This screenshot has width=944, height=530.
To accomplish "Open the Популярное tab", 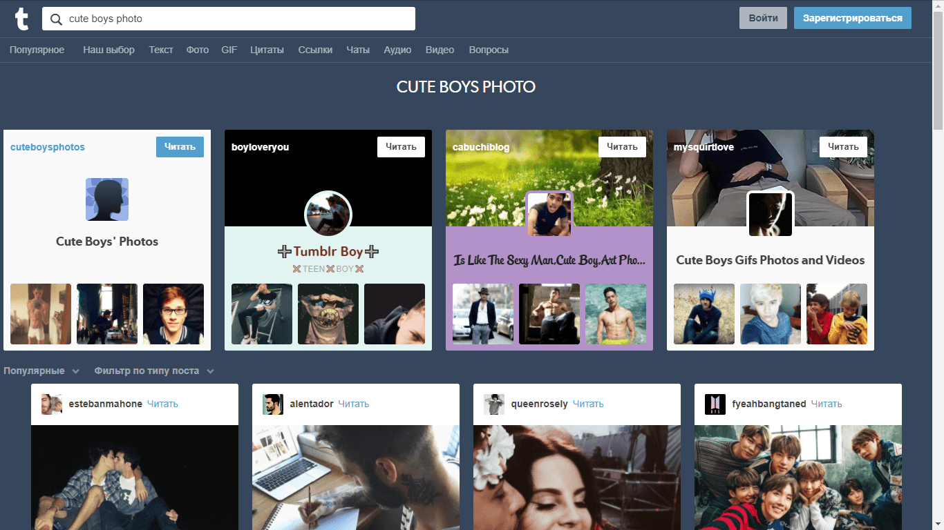I will pyautogui.click(x=37, y=50).
